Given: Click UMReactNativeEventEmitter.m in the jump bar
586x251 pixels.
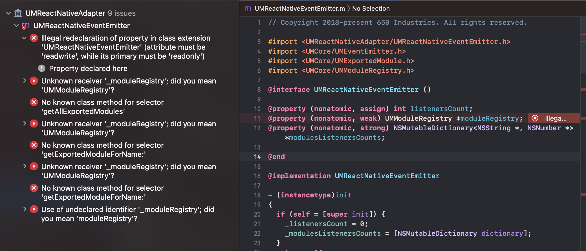Looking at the screenshot, I should tap(299, 8).
